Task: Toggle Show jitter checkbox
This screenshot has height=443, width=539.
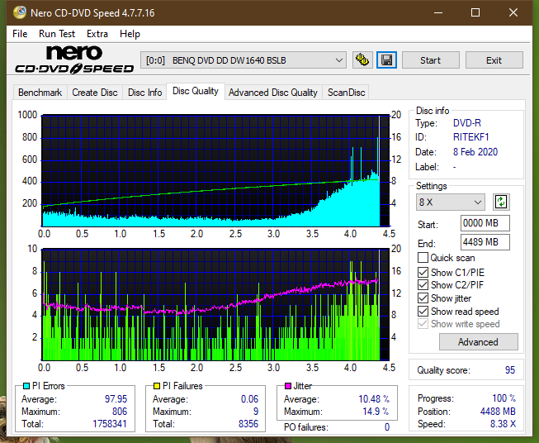Action: tap(423, 298)
